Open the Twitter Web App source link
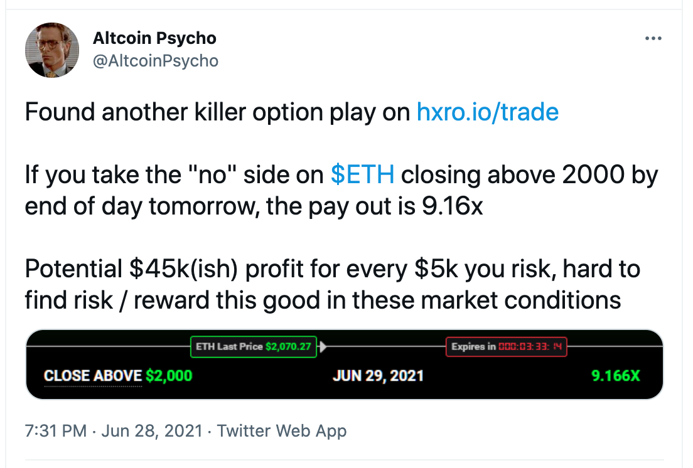 click(x=281, y=431)
